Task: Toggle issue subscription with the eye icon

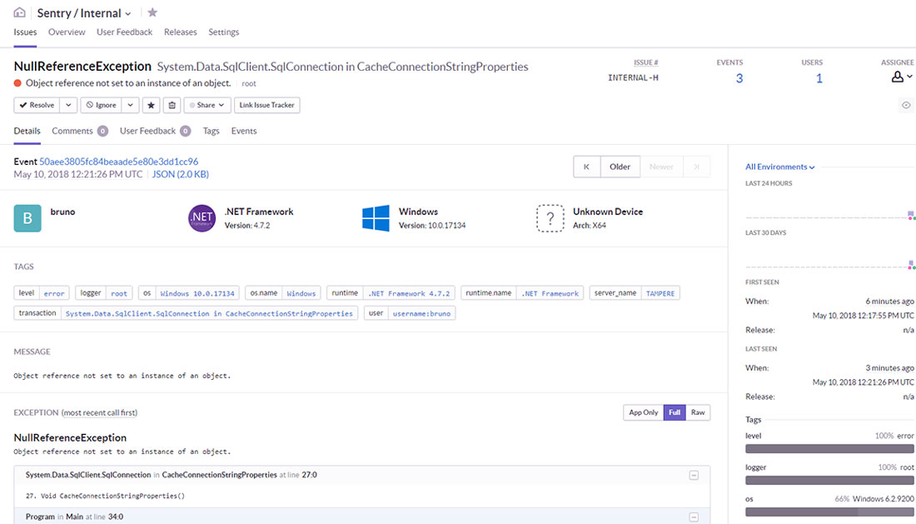Action: [x=906, y=105]
